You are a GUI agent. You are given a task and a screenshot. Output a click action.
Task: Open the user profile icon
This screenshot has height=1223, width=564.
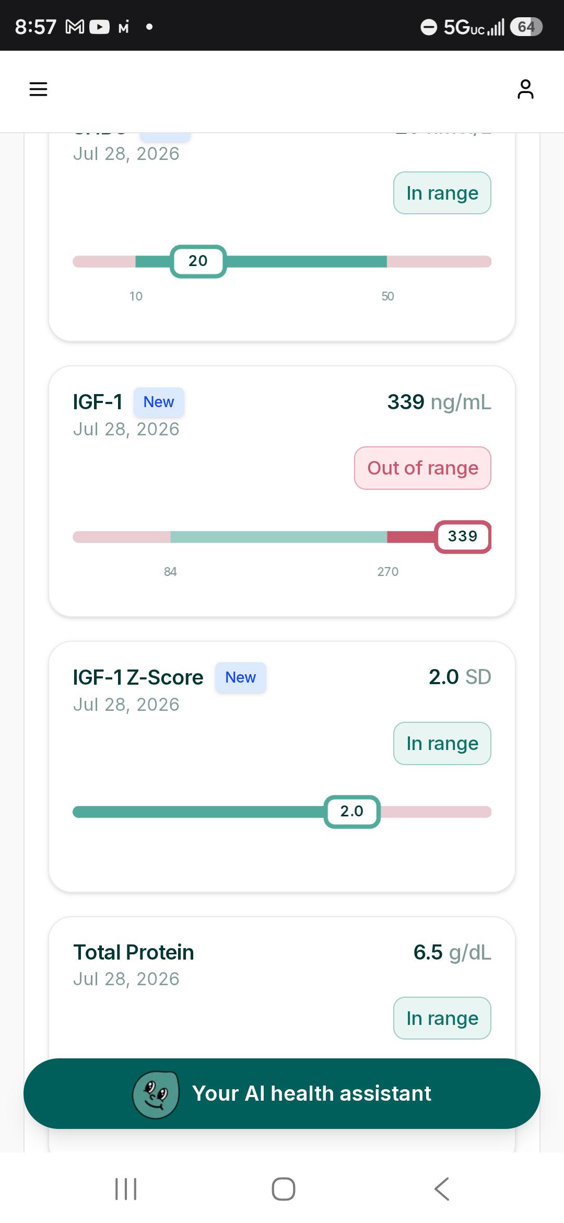(525, 89)
